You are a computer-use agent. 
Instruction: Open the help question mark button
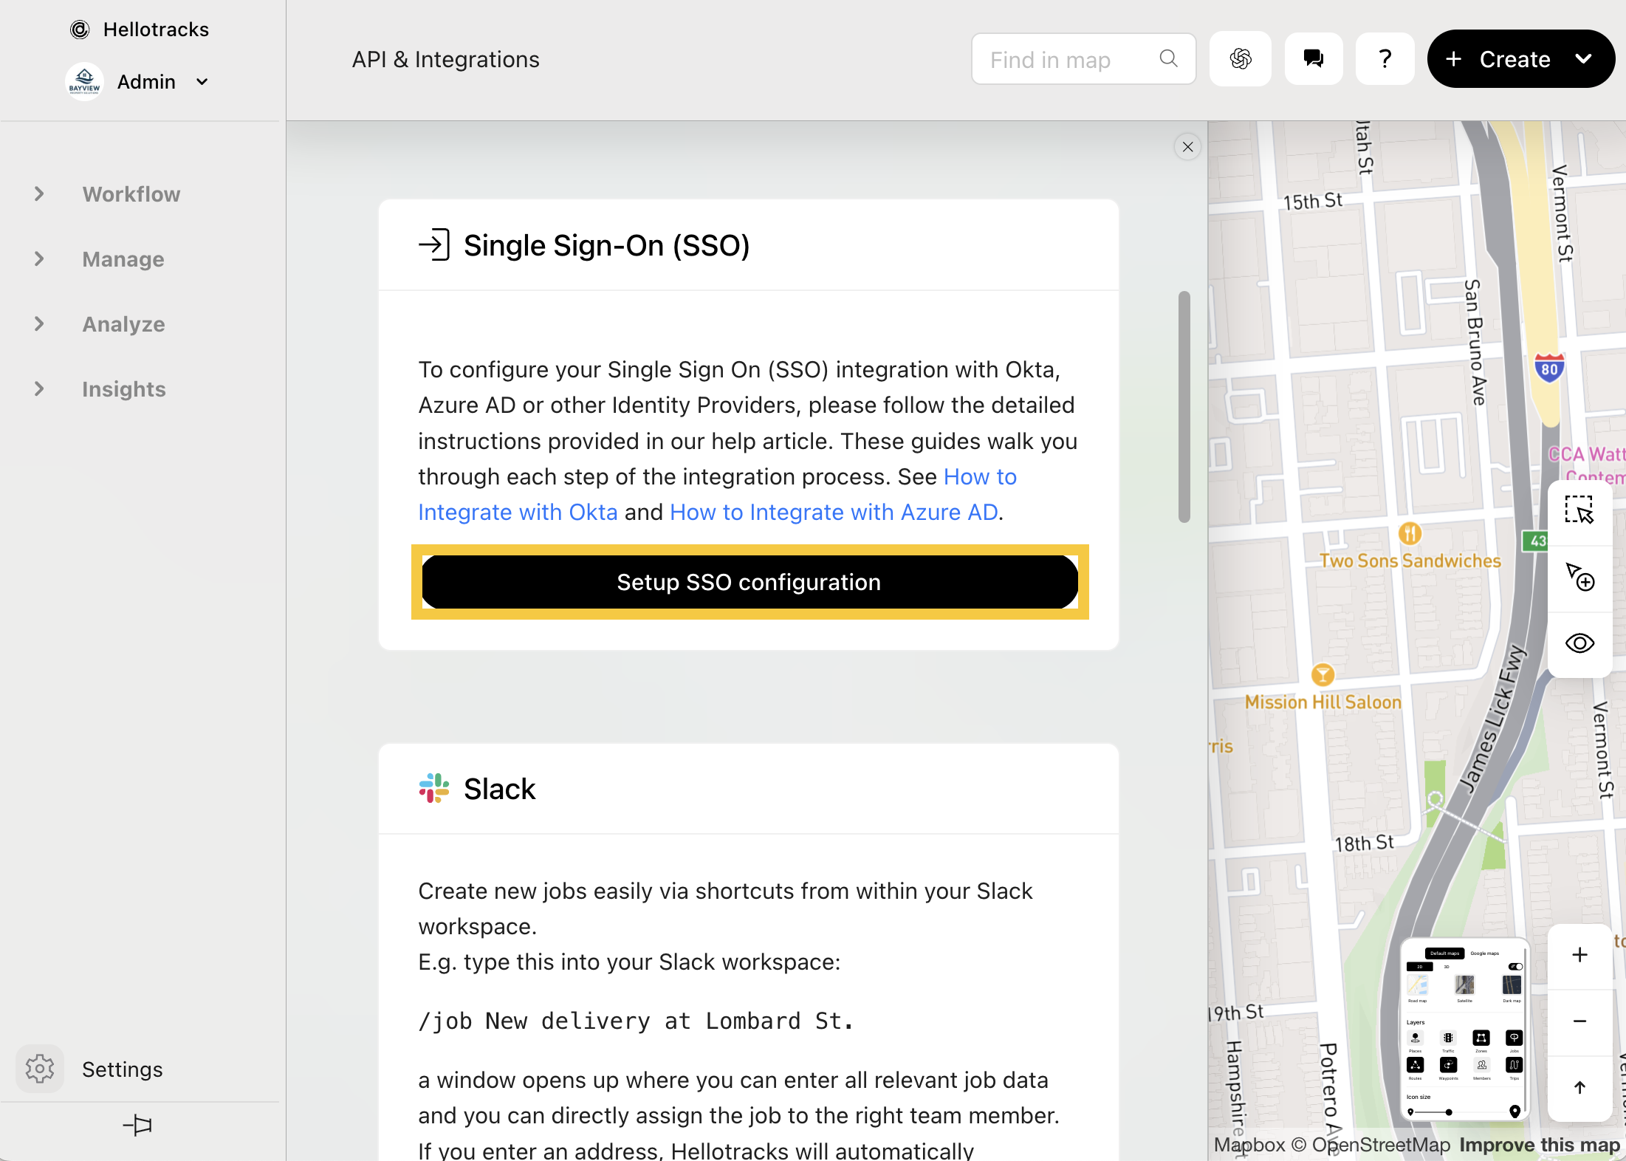point(1385,58)
